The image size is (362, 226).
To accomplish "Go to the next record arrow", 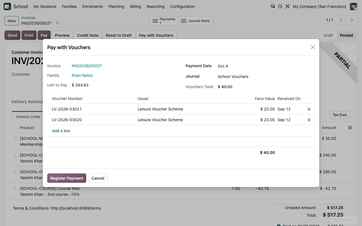I will tap(352, 20).
